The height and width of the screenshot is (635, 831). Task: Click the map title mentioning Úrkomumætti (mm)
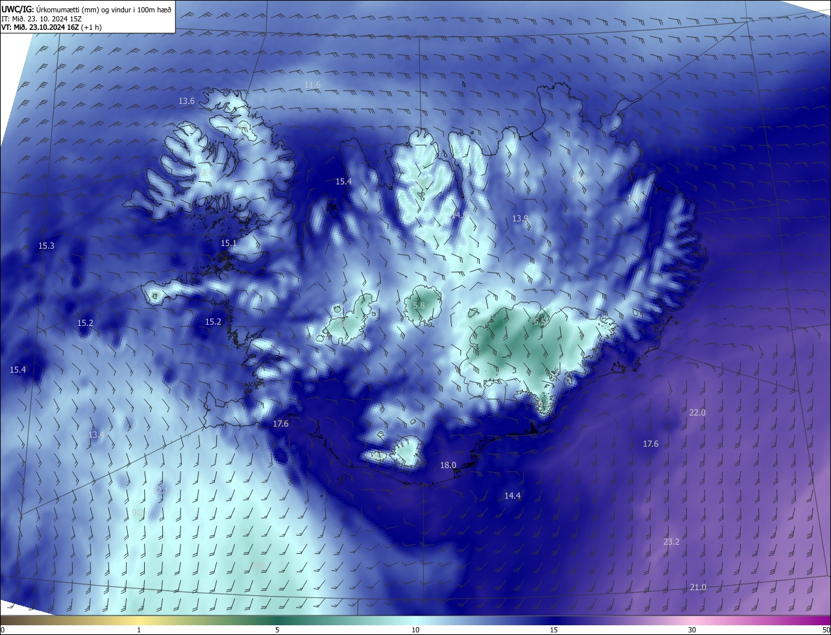[x=86, y=9]
